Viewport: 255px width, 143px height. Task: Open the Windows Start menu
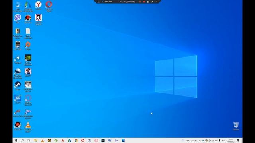point(16,140)
